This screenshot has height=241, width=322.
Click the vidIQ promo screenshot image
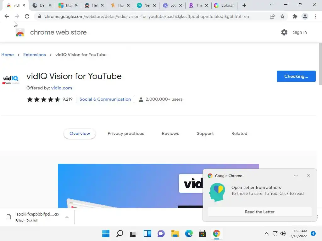pos(158,186)
